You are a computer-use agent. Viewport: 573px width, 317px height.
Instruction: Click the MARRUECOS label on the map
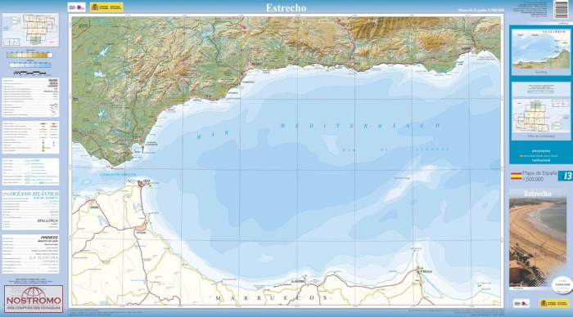272,298
